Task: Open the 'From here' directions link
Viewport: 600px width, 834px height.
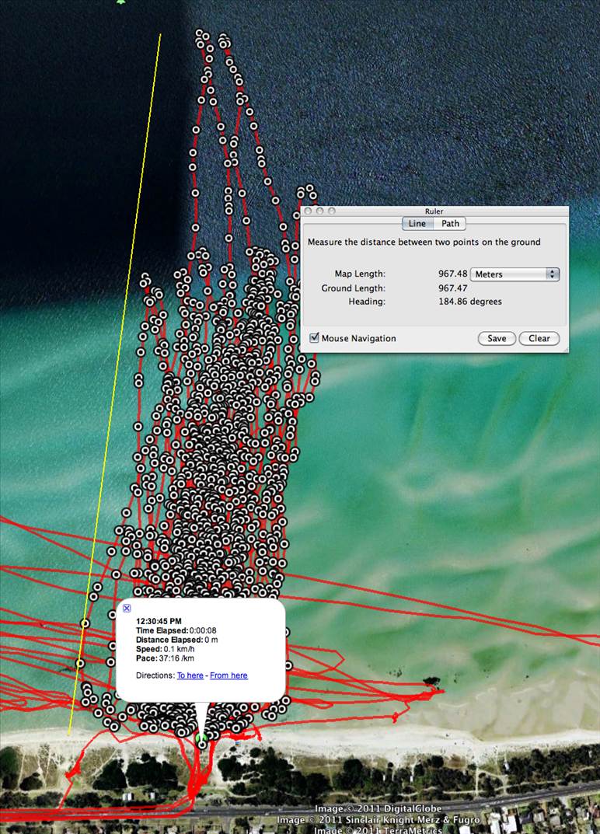Action: pyautogui.click(x=228, y=675)
